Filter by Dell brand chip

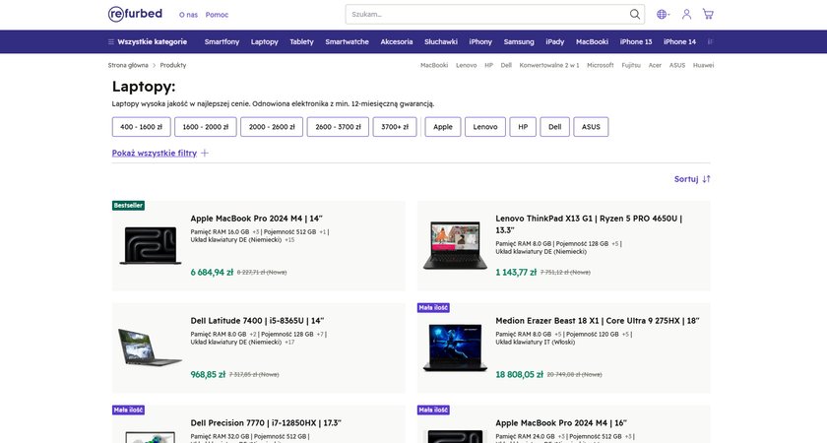click(x=555, y=127)
